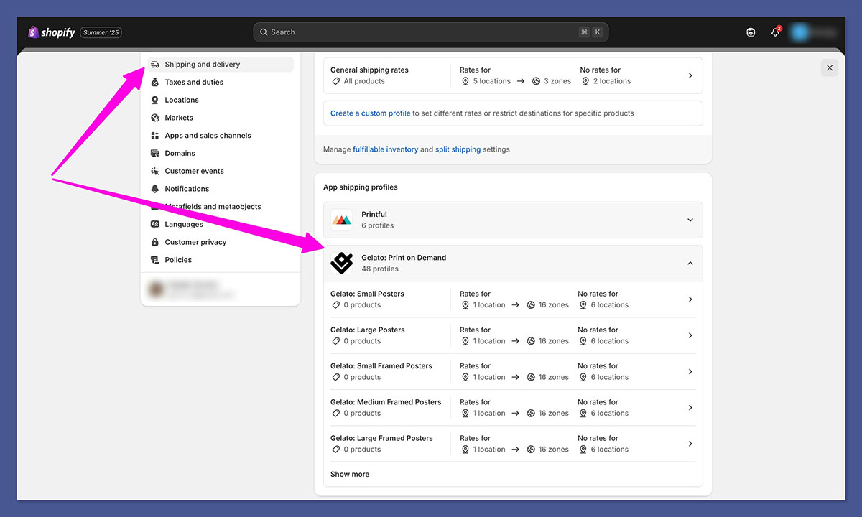This screenshot has height=517, width=862.
Task: Click 6 profiles text under Printful
Action: 378,225
